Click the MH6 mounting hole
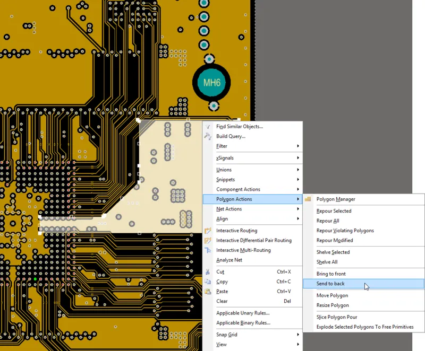425x351 pixels. [212, 83]
